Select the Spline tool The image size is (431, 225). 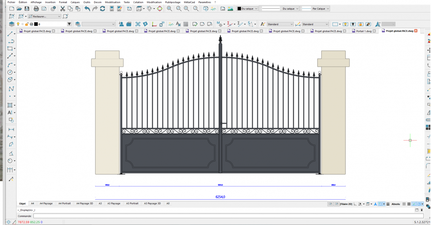[x=11, y=89]
